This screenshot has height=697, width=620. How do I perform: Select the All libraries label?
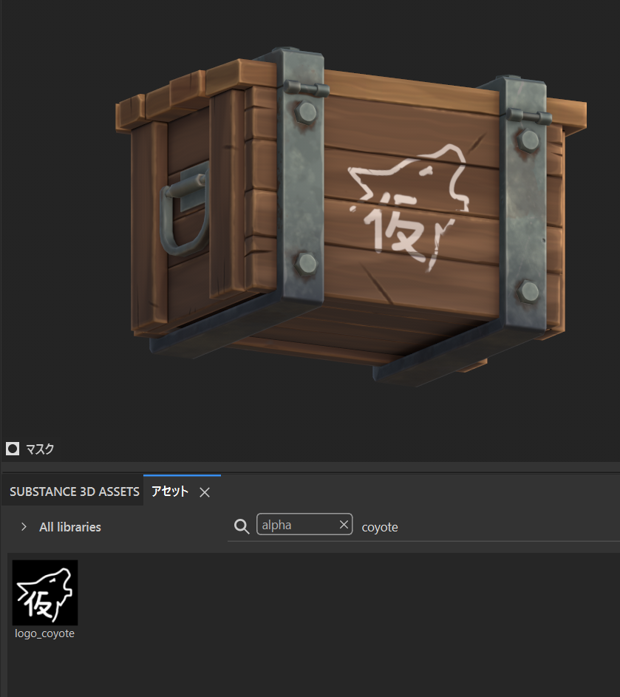coord(70,527)
